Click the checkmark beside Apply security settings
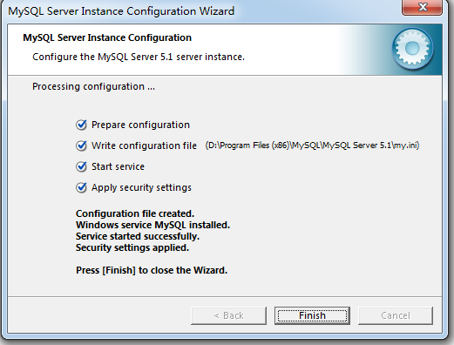Screen dimensions: 454x345 tap(81, 187)
